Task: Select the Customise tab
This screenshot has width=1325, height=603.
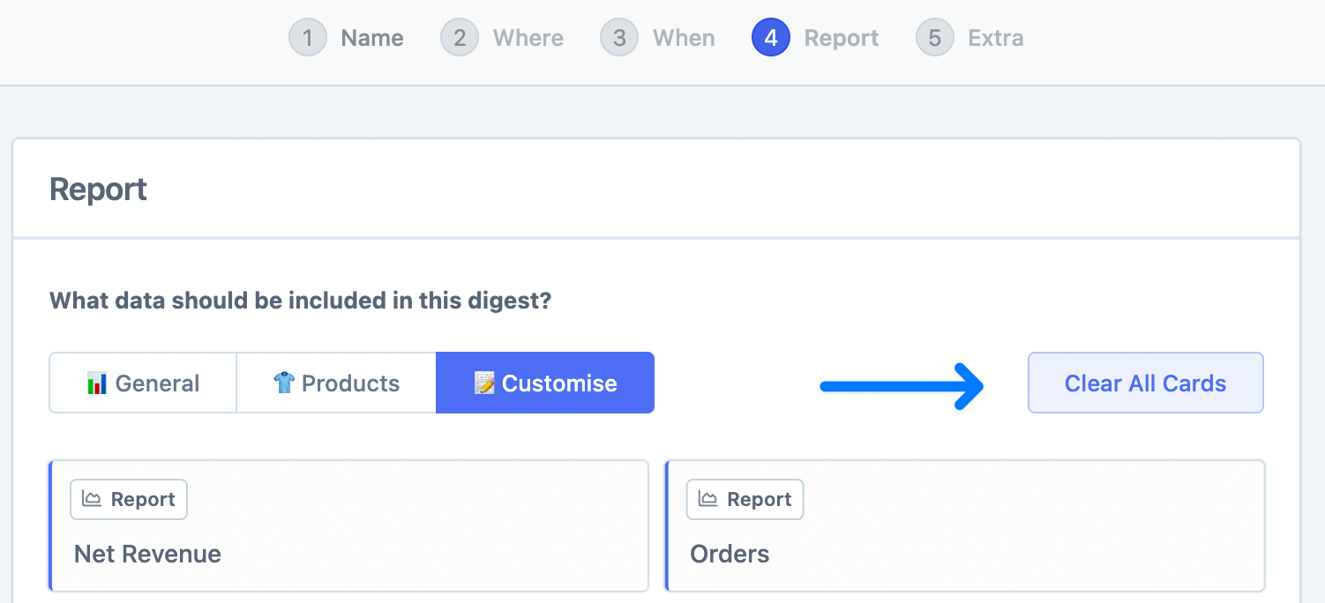Action: (544, 383)
